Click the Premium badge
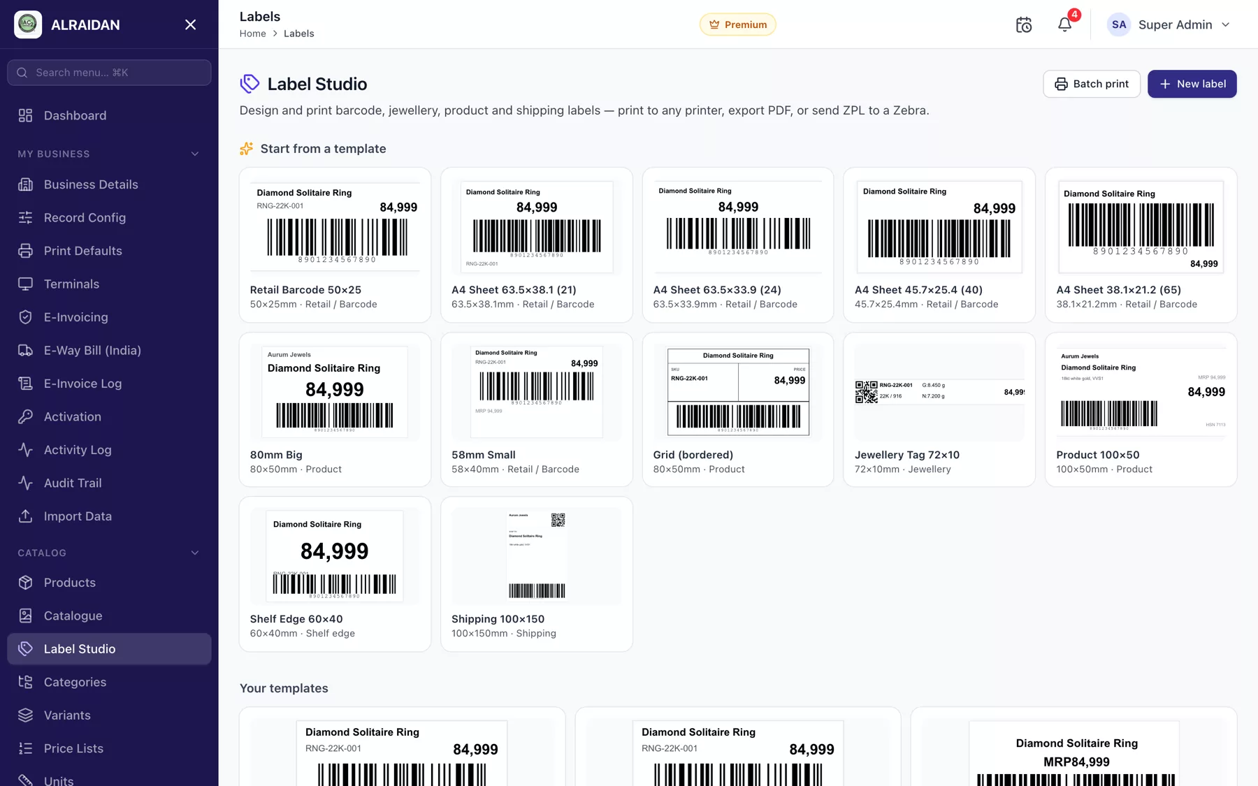This screenshot has height=786, width=1258. [737, 24]
